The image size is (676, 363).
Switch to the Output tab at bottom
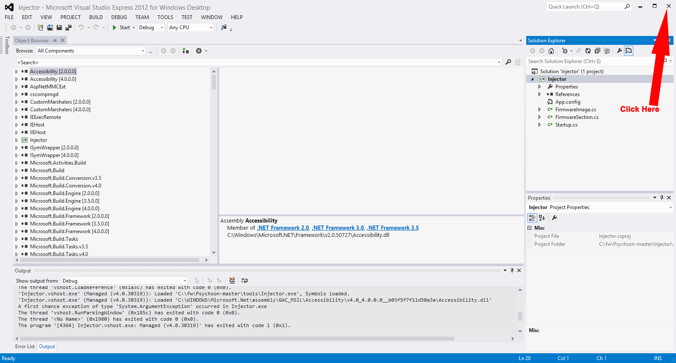(47, 346)
